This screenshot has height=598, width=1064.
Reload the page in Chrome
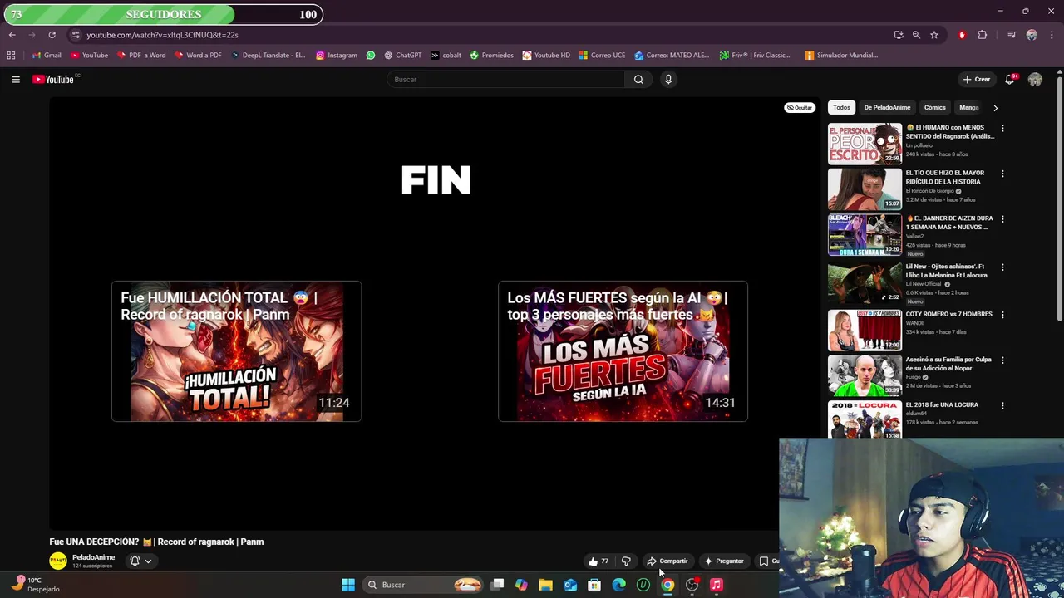point(52,35)
